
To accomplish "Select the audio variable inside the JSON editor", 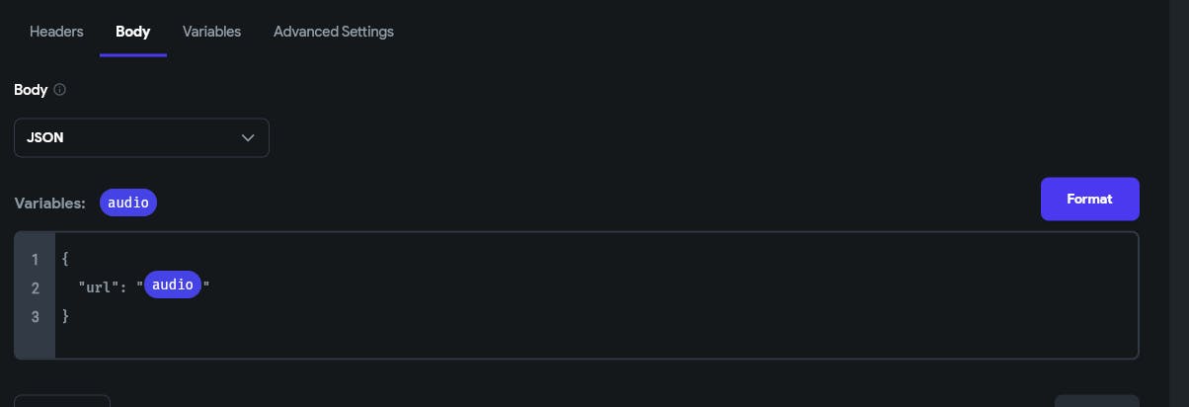I will (x=173, y=285).
